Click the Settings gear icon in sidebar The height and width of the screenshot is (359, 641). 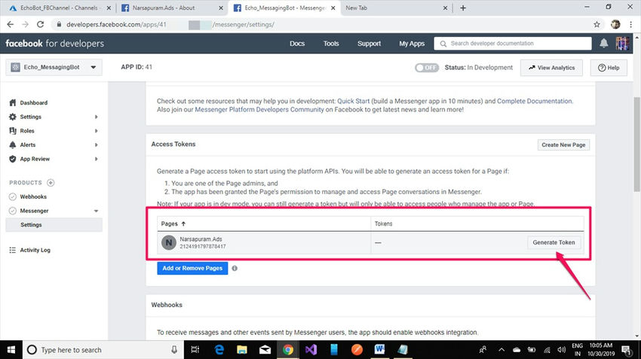coord(13,117)
